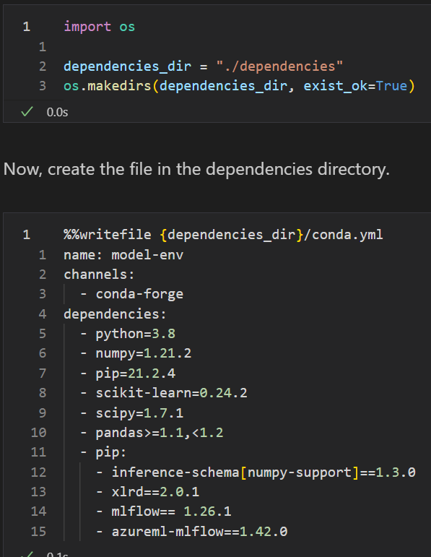Screen dimensions: 431x557
Task: Click the inference-schema[numpy-support] line
Action: (x=264, y=472)
